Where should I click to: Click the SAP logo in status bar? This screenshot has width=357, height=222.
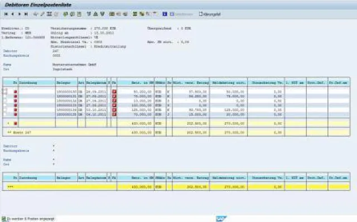point(221,219)
